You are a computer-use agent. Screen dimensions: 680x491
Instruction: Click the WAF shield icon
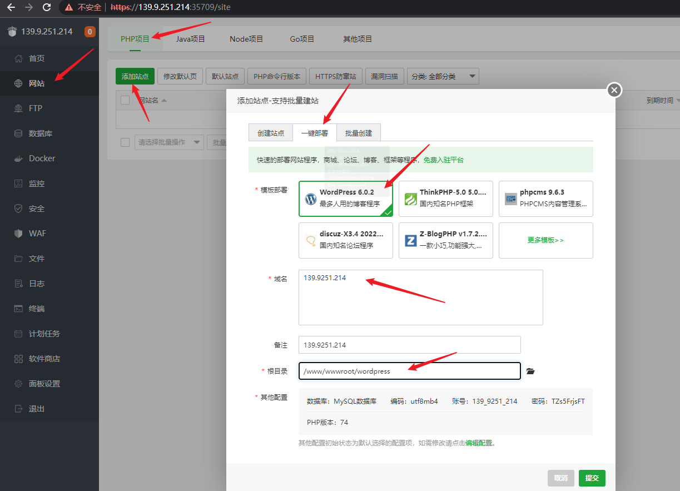pos(18,234)
